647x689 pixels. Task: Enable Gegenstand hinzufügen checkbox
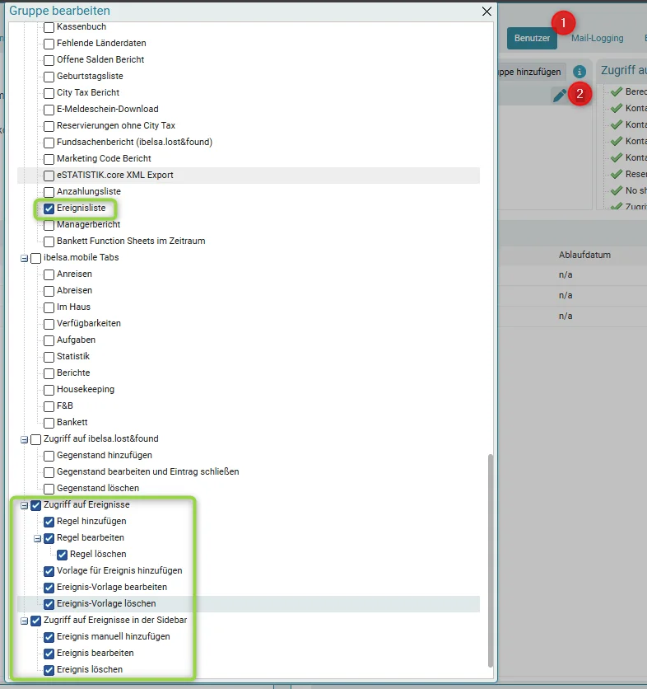click(49, 456)
